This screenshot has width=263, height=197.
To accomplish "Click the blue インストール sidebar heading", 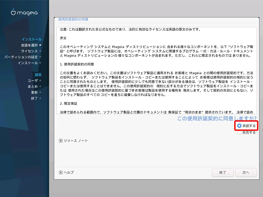I will tap(32, 39).
